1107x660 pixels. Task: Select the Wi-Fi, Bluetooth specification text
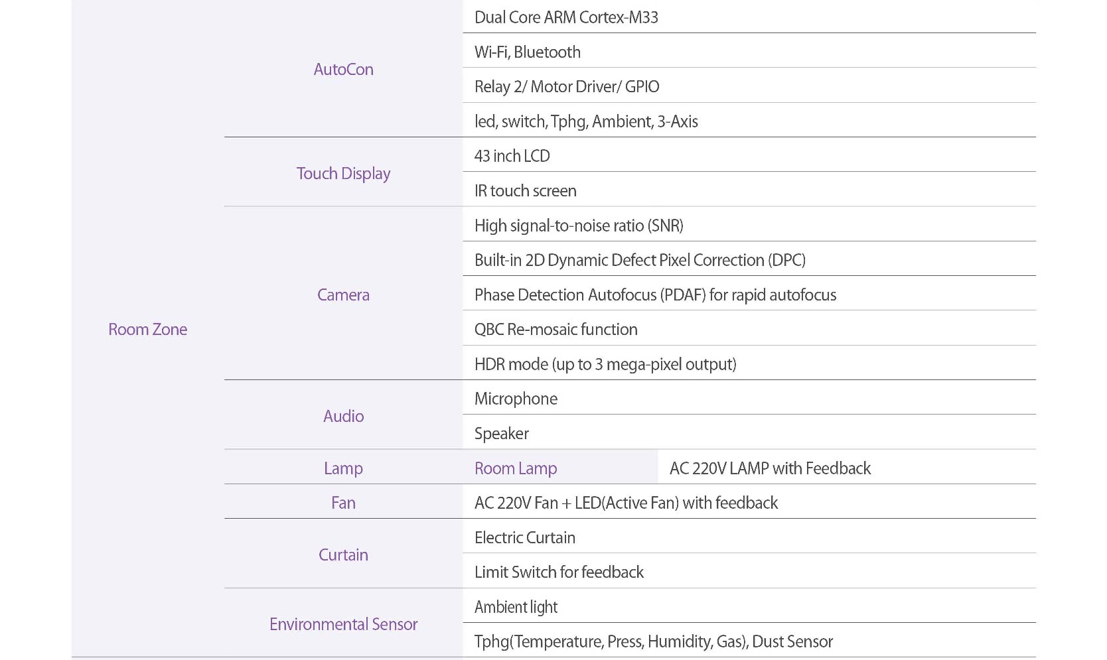click(527, 52)
